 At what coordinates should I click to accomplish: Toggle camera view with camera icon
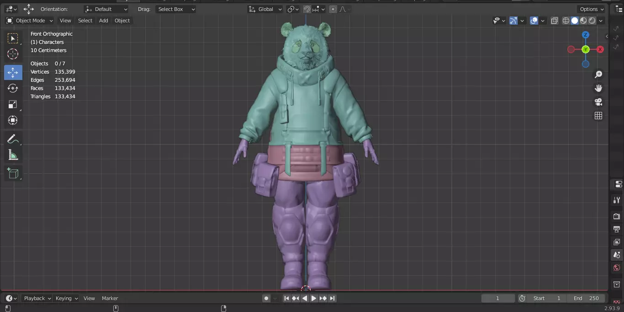(x=598, y=102)
